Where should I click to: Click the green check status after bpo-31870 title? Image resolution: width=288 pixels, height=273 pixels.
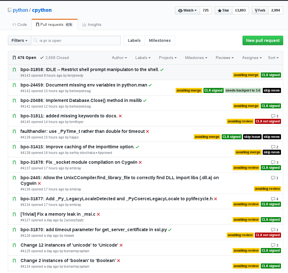click(x=170, y=230)
